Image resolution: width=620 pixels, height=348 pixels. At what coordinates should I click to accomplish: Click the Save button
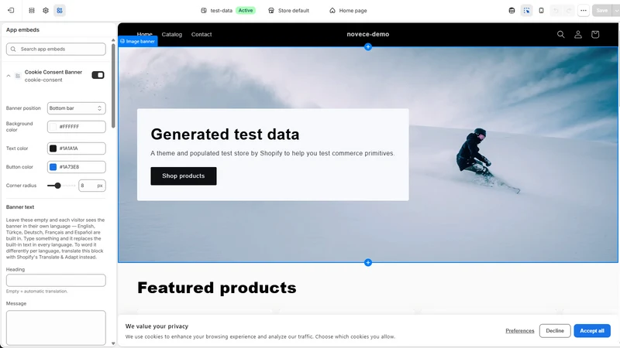point(602,11)
